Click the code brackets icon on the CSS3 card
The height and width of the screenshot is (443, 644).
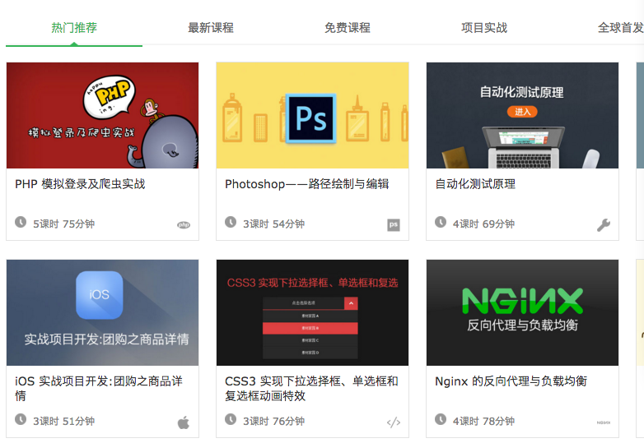click(394, 422)
